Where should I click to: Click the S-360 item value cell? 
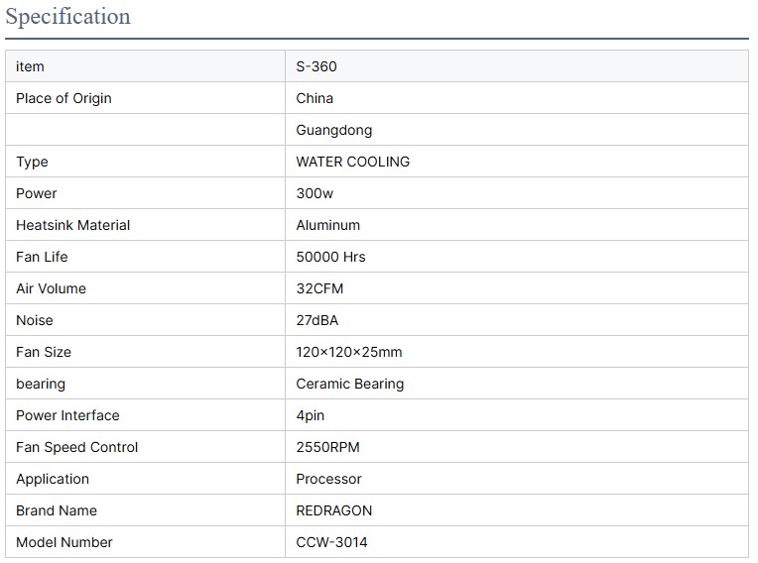[317, 66]
